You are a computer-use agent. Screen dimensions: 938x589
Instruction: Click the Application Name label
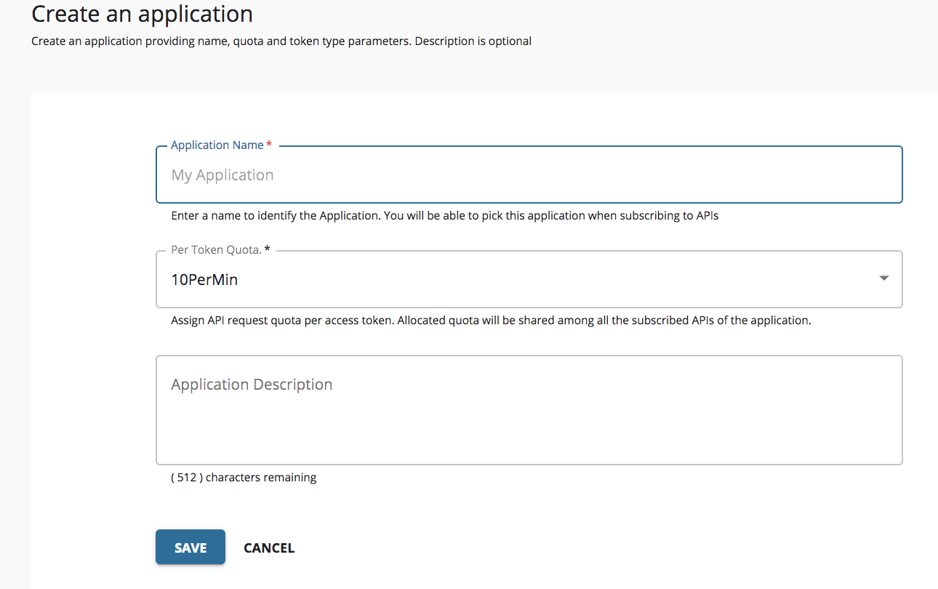coord(216,145)
